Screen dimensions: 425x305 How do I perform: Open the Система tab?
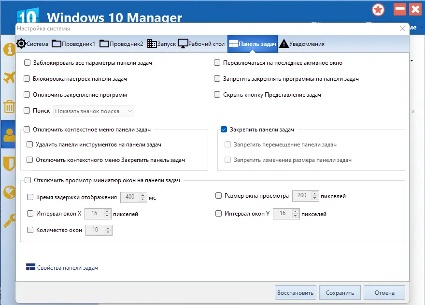32,44
